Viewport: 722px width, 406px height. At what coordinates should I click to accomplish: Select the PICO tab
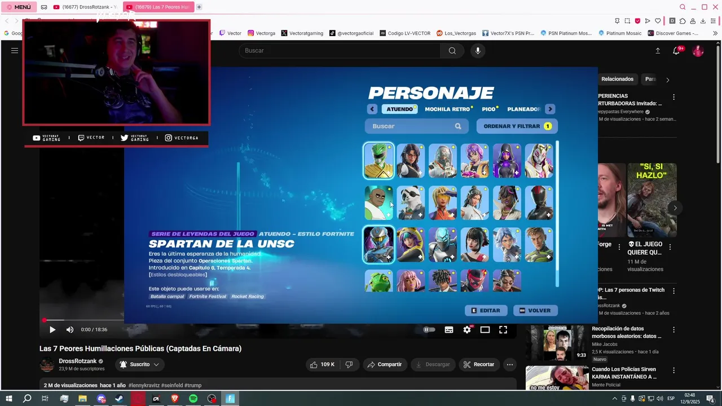[489, 109]
